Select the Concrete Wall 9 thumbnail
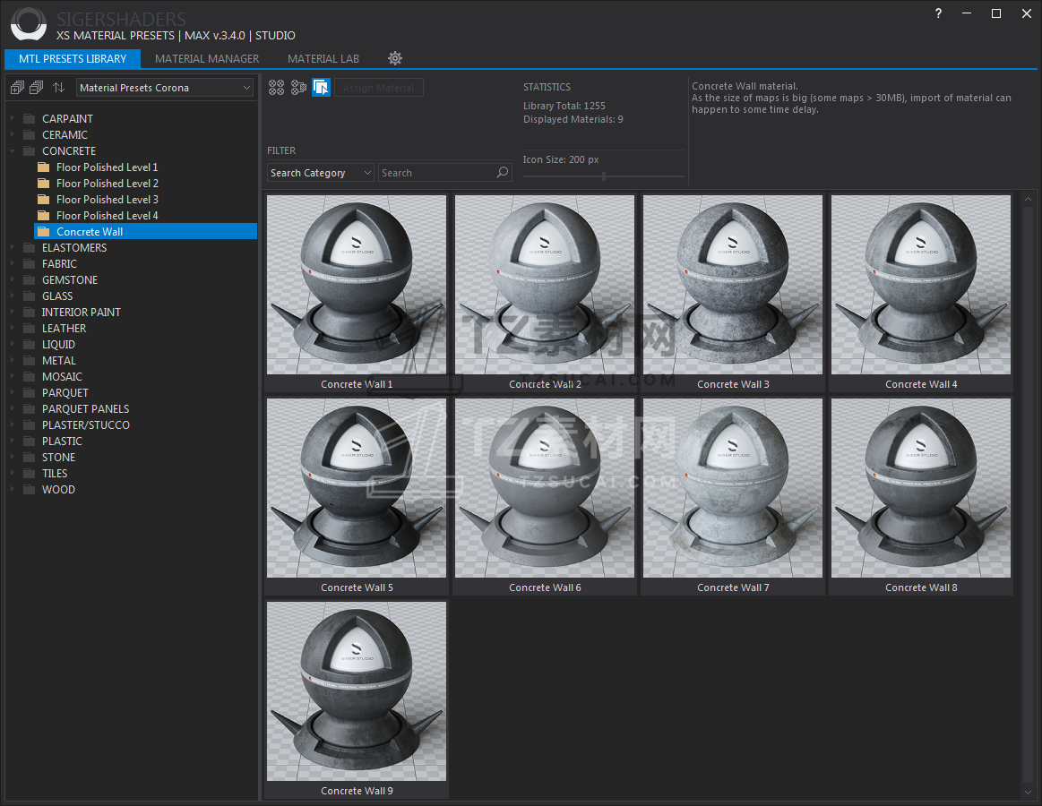Viewport: 1042px width, 806px height. (x=357, y=691)
